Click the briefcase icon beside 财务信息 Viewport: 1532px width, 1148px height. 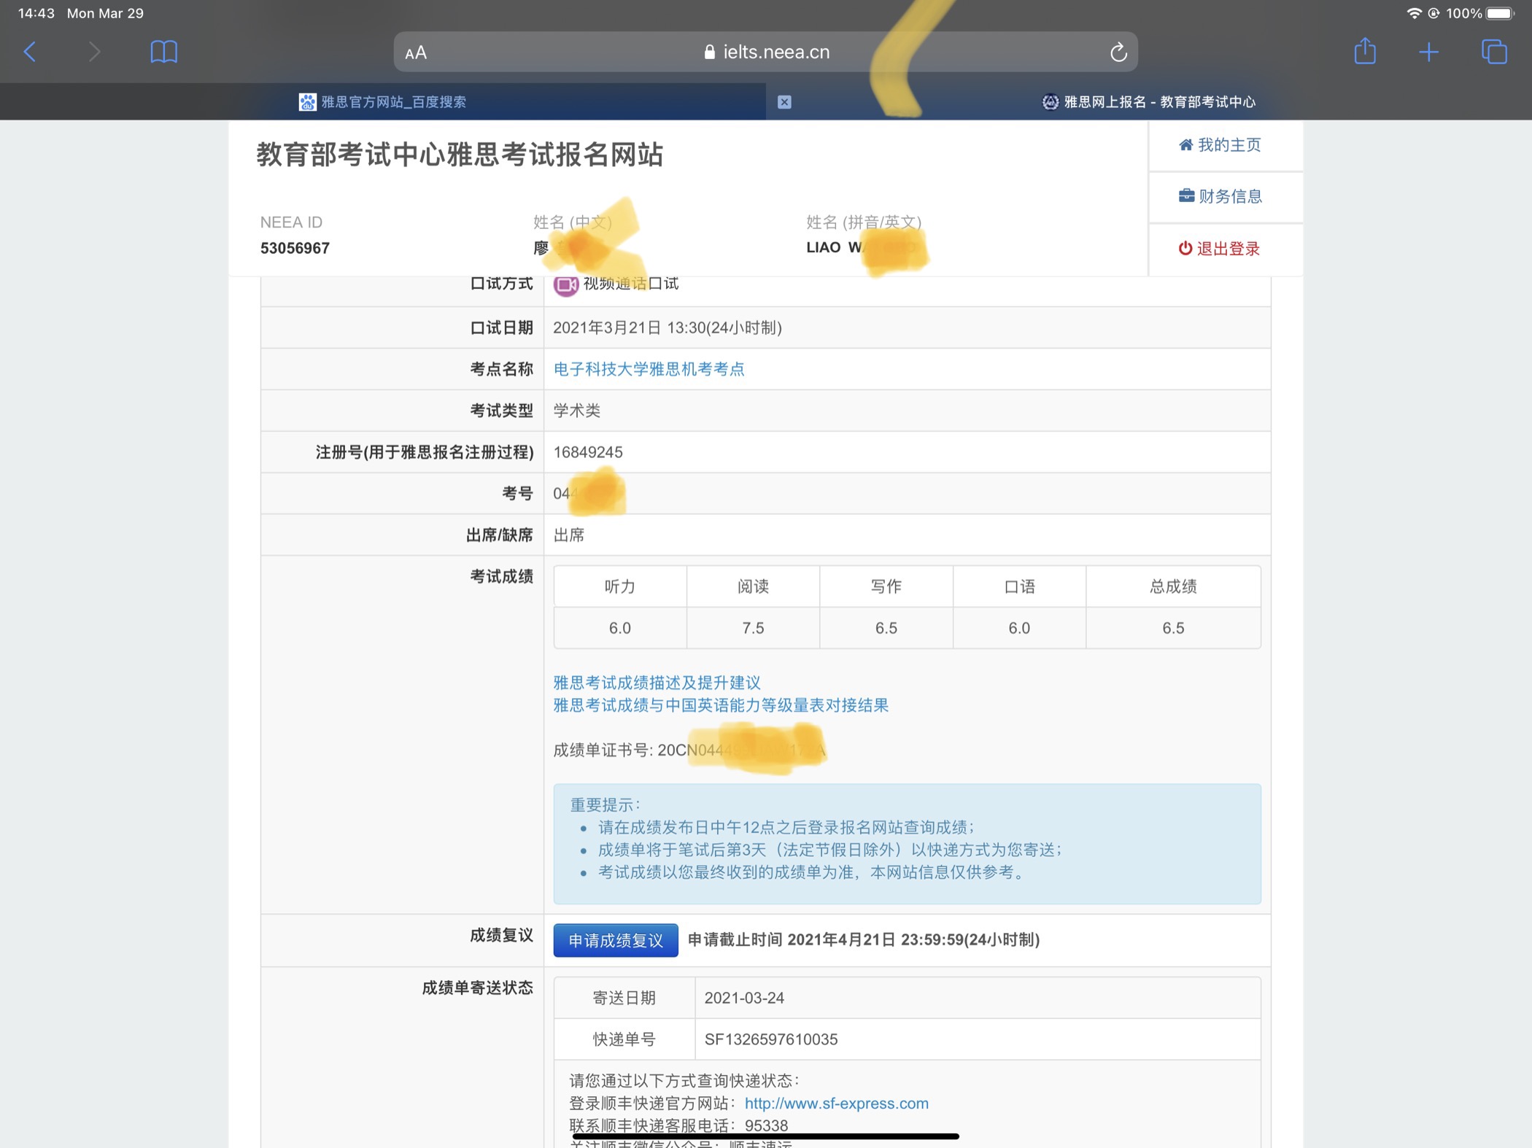coord(1187,196)
